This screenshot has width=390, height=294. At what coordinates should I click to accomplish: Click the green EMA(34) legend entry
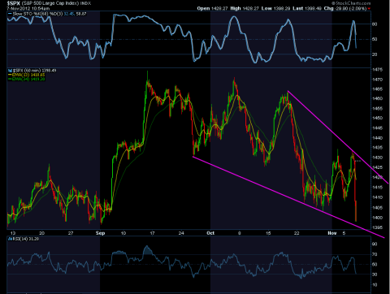27,79
